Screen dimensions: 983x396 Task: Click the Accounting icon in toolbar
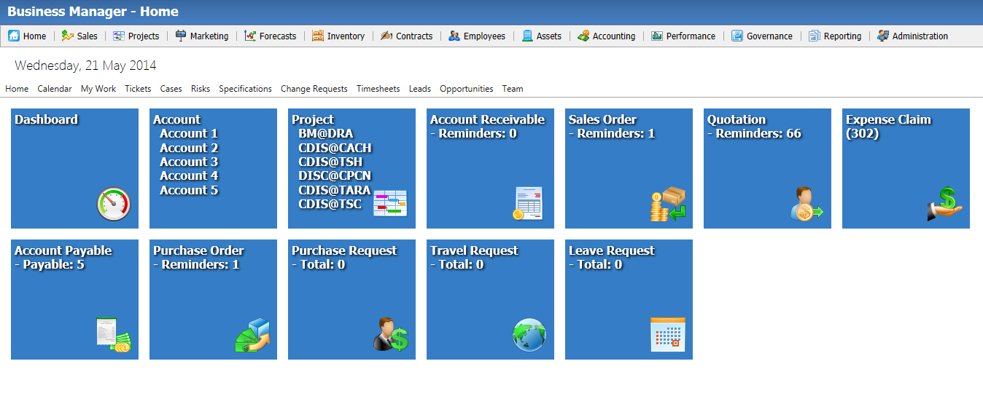click(x=583, y=36)
